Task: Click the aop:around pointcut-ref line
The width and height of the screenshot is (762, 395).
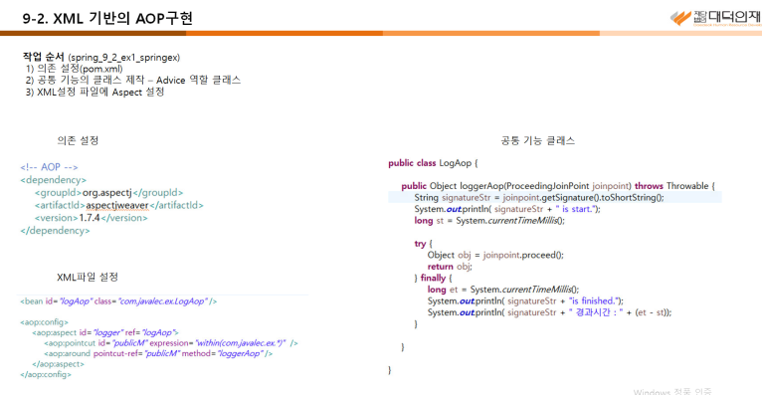Action: [158, 353]
